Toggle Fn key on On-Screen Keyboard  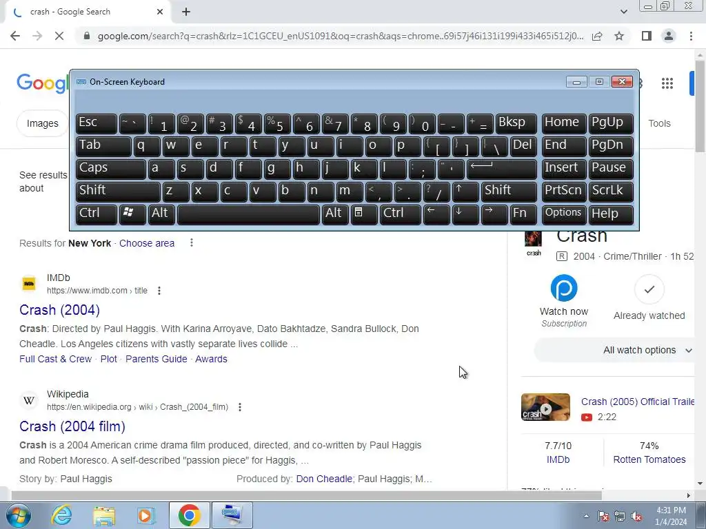click(524, 214)
